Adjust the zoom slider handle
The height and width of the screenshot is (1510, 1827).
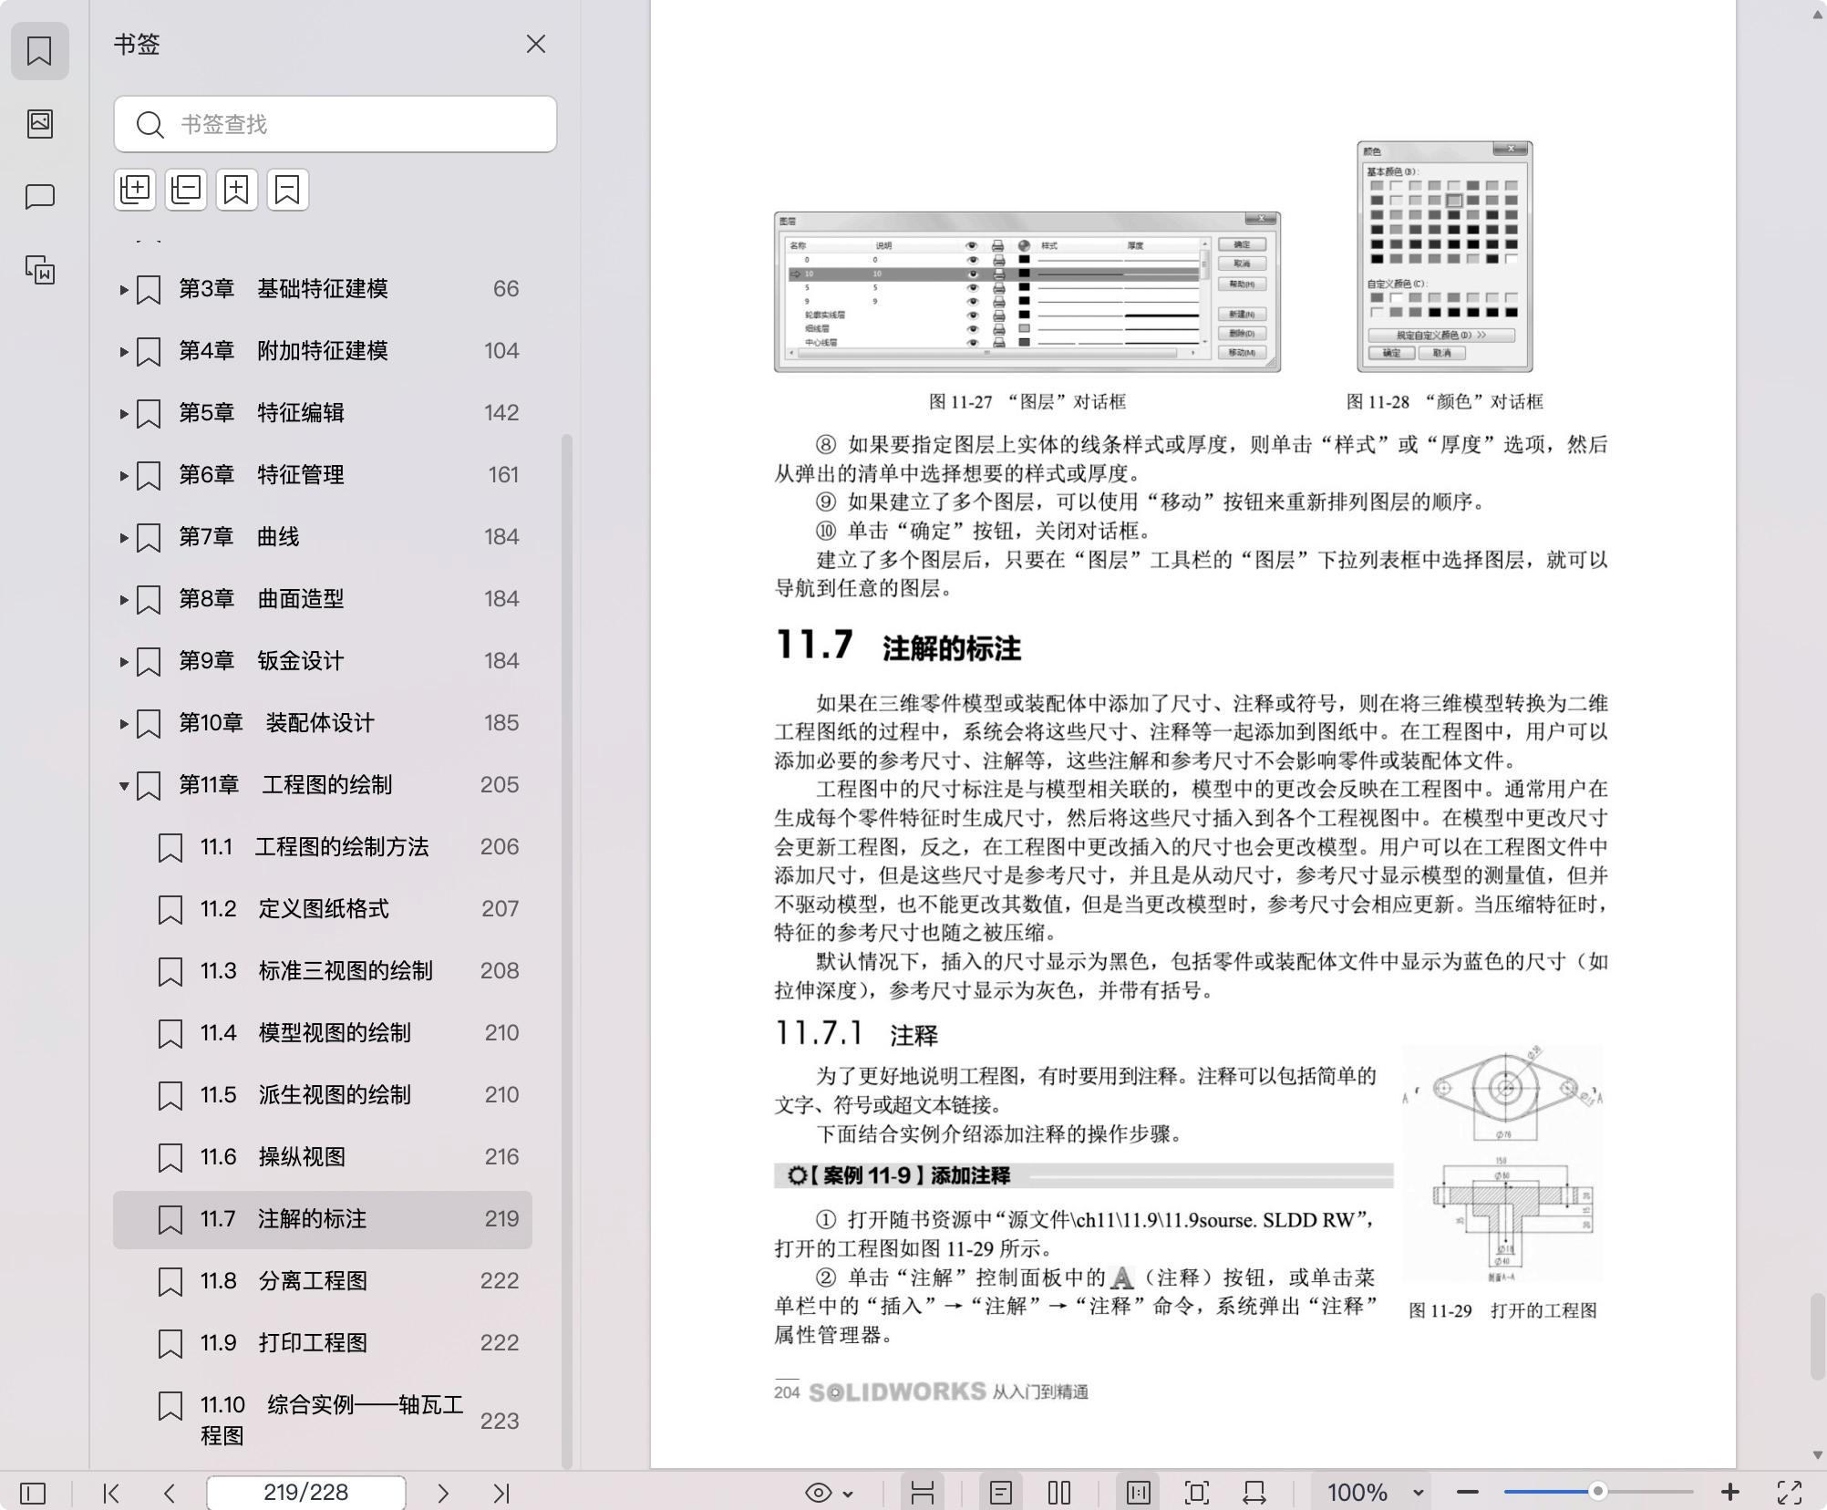click(1597, 1492)
